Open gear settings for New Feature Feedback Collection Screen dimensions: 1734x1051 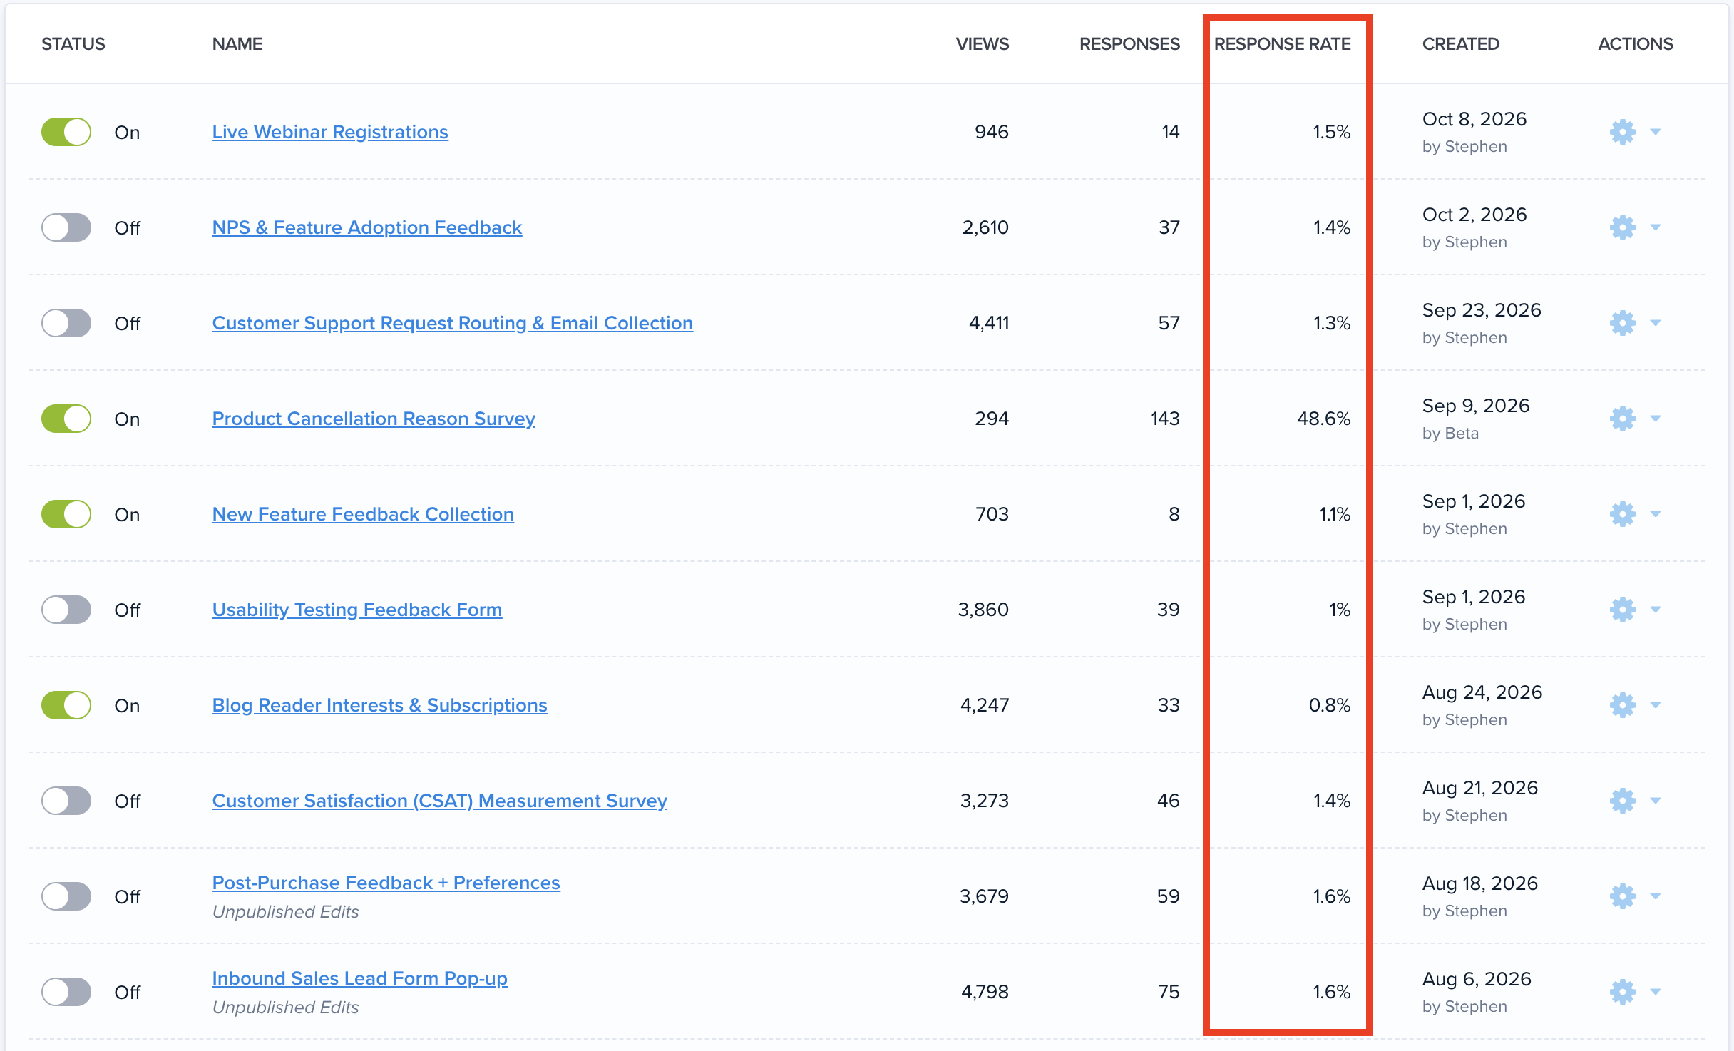click(x=1622, y=514)
